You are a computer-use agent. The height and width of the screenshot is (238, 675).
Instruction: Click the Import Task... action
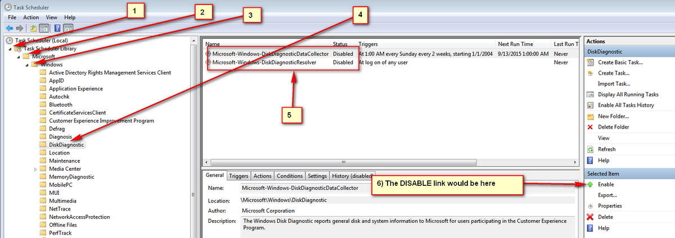tap(614, 84)
